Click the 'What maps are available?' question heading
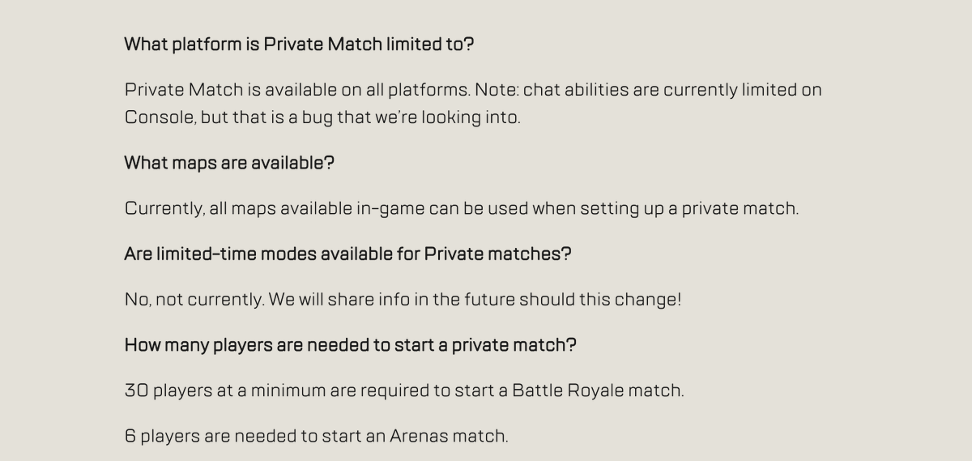The width and height of the screenshot is (972, 461). pyautogui.click(x=229, y=163)
